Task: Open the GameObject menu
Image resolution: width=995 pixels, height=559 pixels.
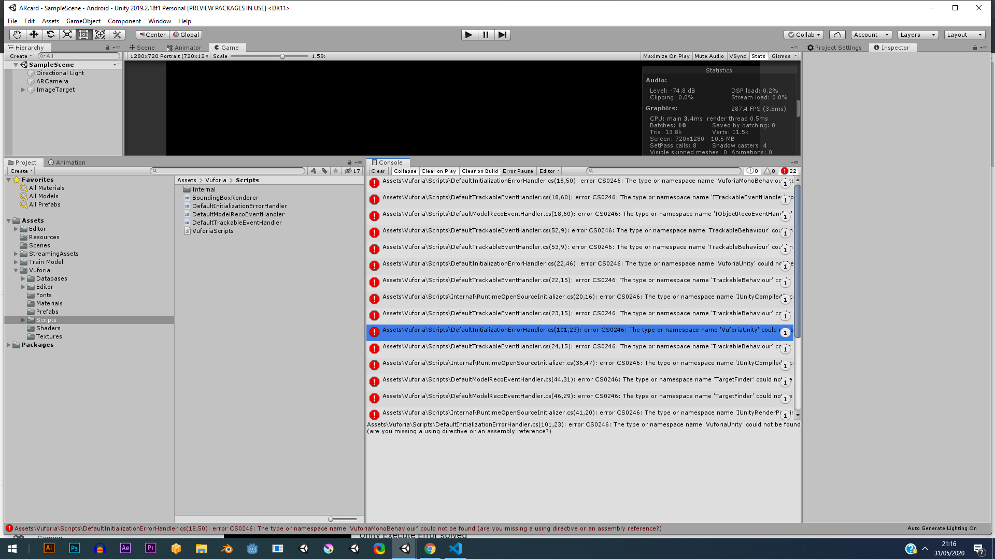Action: [x=83, y=21]
